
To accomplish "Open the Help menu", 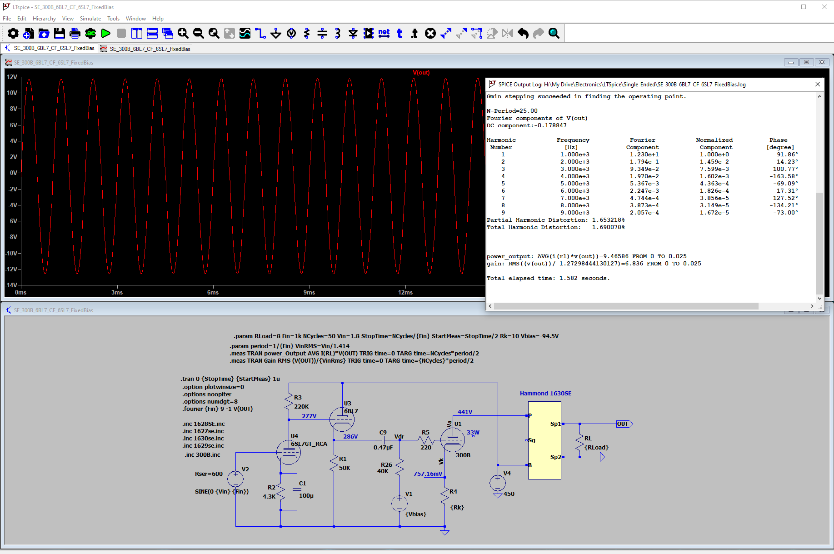I will coord(158,19).
